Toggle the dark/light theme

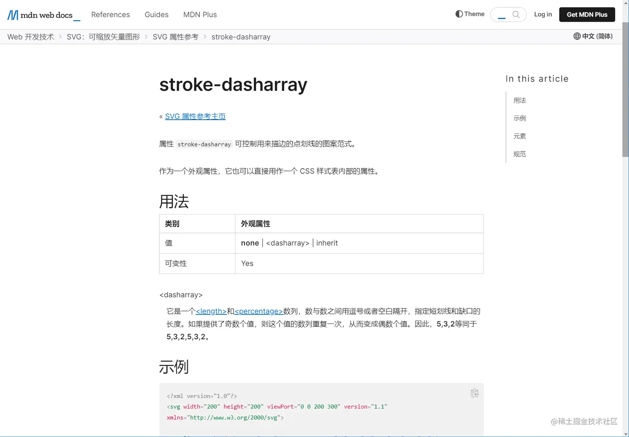(470, 14)
